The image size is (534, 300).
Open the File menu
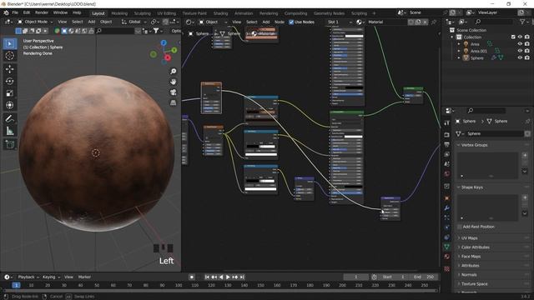[15, 12]
